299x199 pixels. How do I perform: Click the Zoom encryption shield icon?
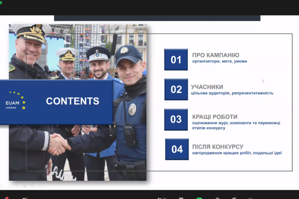pyautogui.click(x=1, y=3)
